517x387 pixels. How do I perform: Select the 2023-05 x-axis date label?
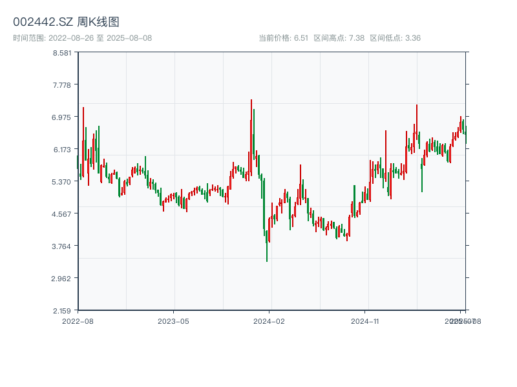(173, 321)
